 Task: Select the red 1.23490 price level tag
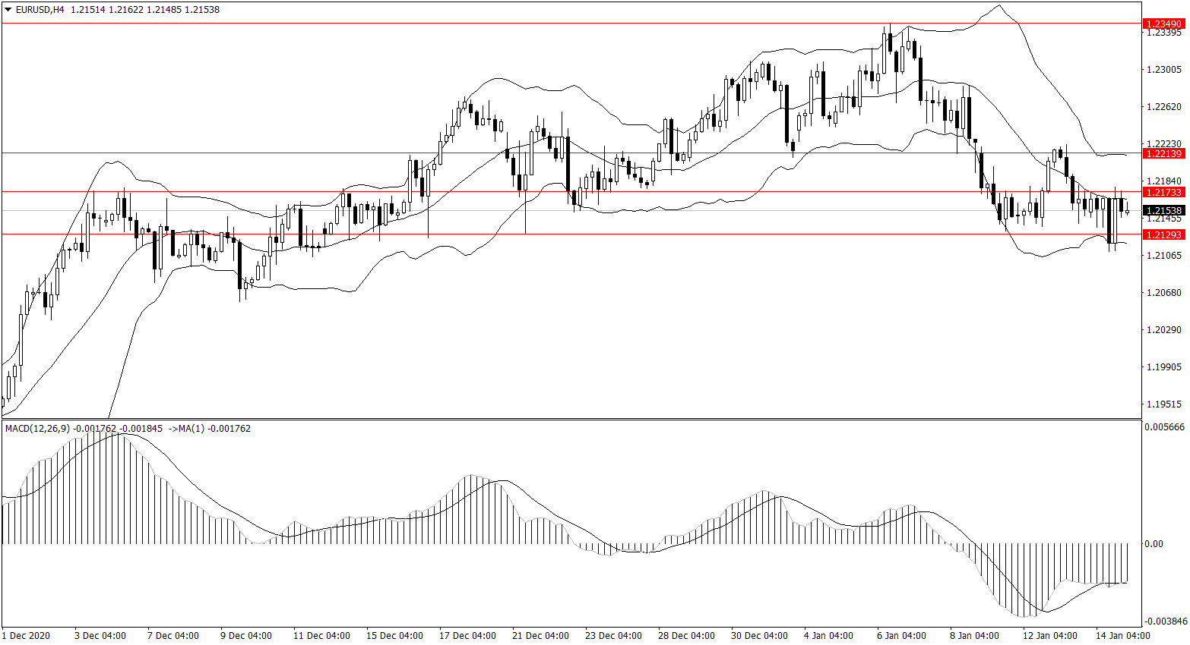click(x=1163, y=24)
